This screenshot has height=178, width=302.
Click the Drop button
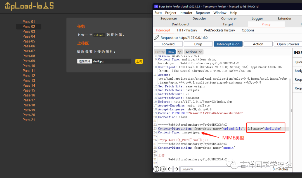pos(198,44)
